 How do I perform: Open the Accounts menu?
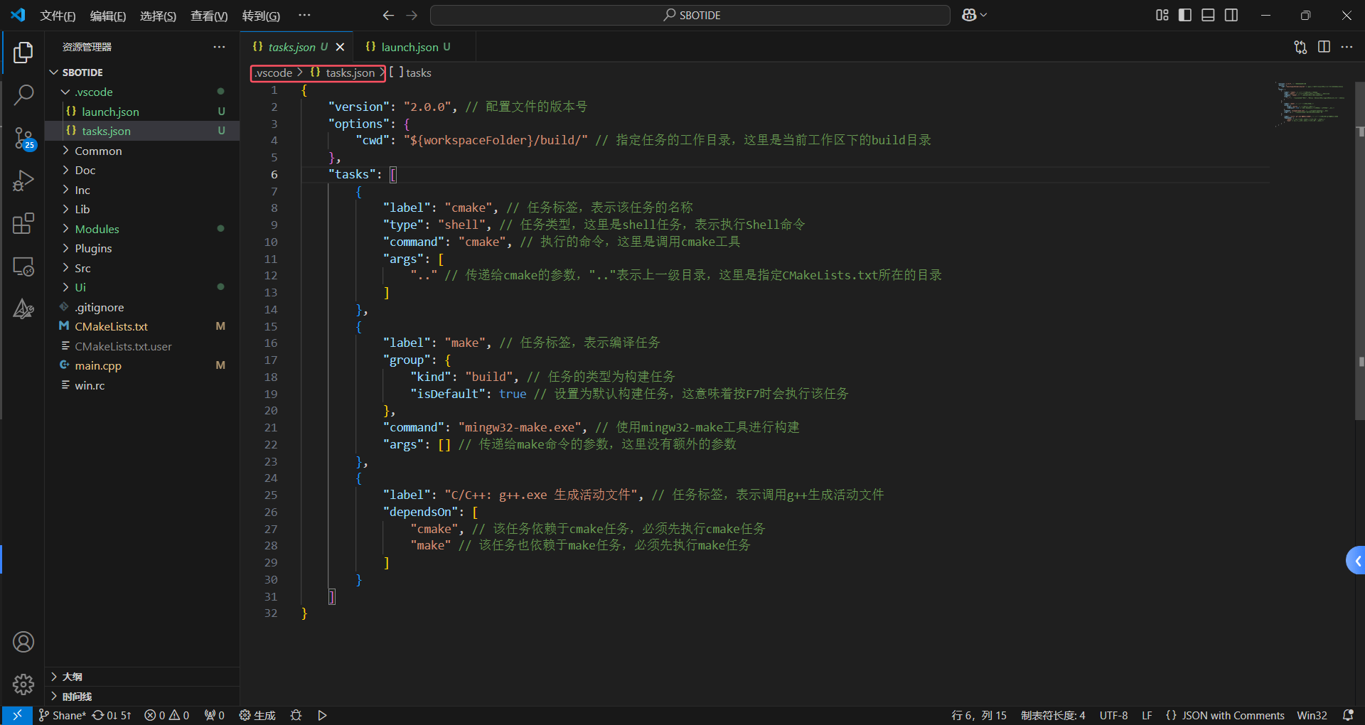point(23,642)
